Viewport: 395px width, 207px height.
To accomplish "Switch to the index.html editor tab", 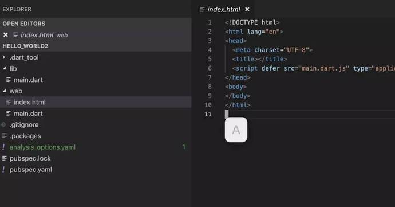I will [224, 9].
